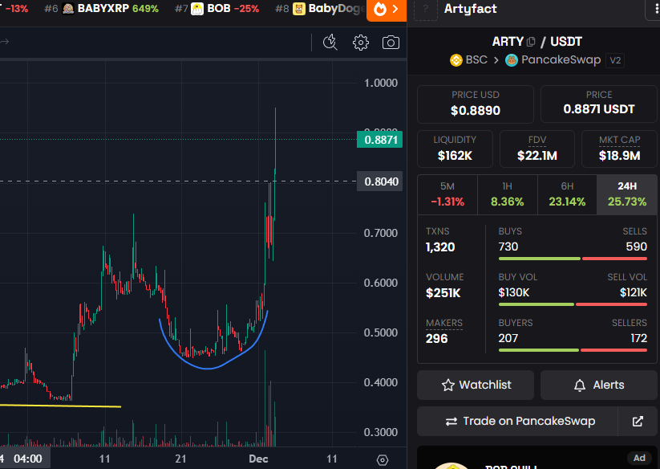660x469 pixels.
Task: Click the FDV $22.1M box
Action: pyautogui.click(x=537, y=149)
